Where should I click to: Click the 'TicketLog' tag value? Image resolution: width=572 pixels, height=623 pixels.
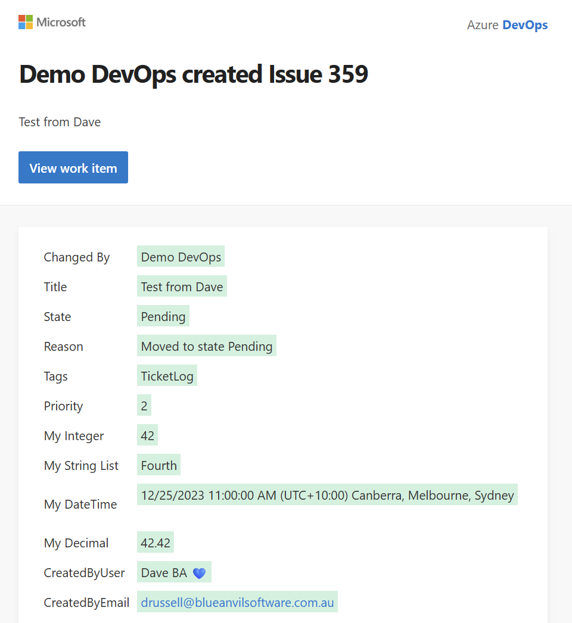tap(167, 376)
